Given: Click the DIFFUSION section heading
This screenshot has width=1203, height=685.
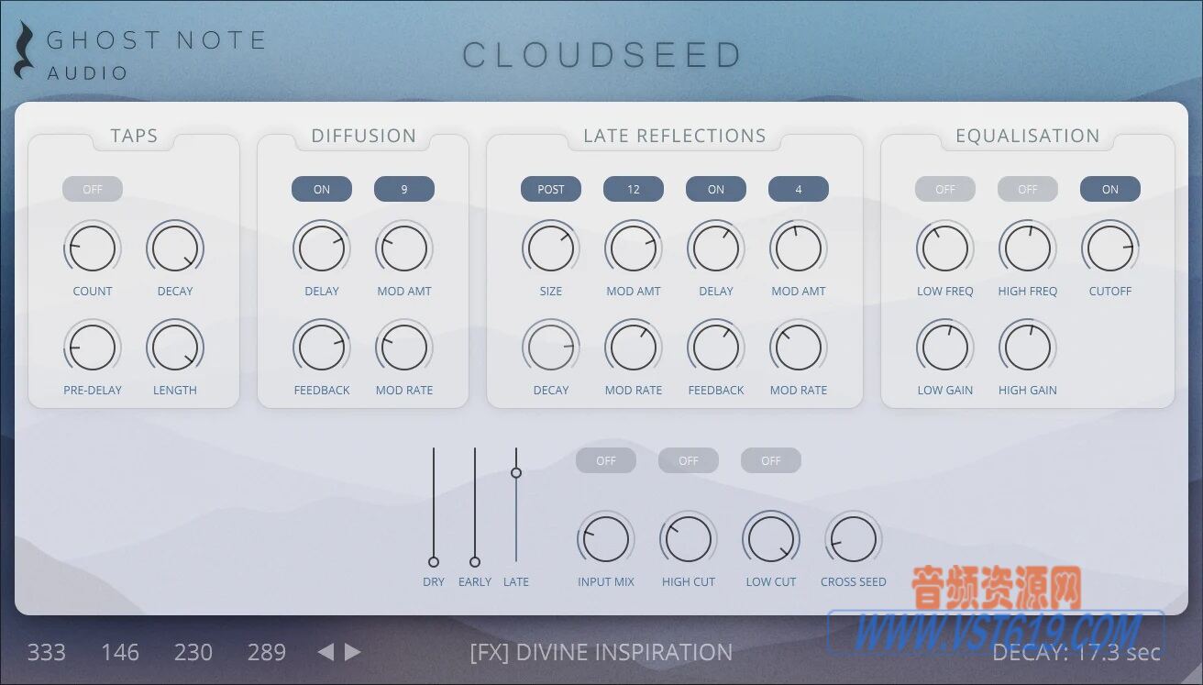Looking at the screenshot, I should click(363, 136).
